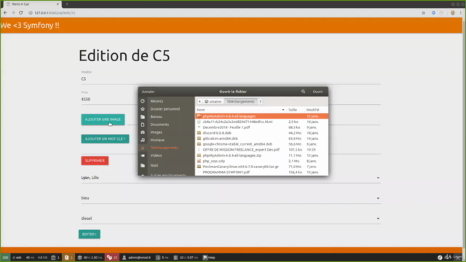Open the profiler warnings panel in orange

pos(68,258)
